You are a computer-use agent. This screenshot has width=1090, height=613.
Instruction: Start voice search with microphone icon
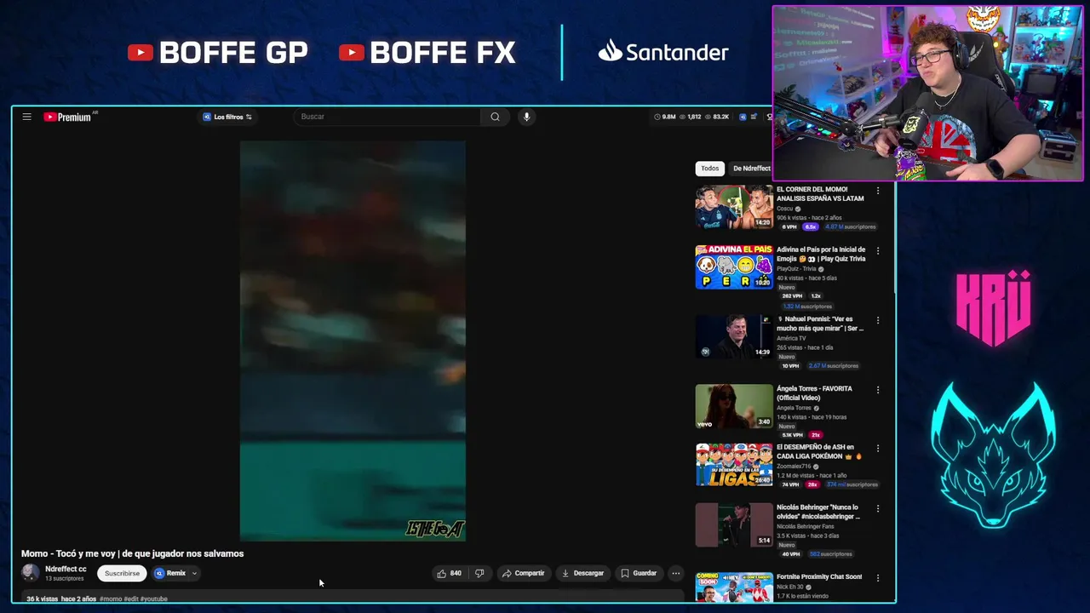526,117
